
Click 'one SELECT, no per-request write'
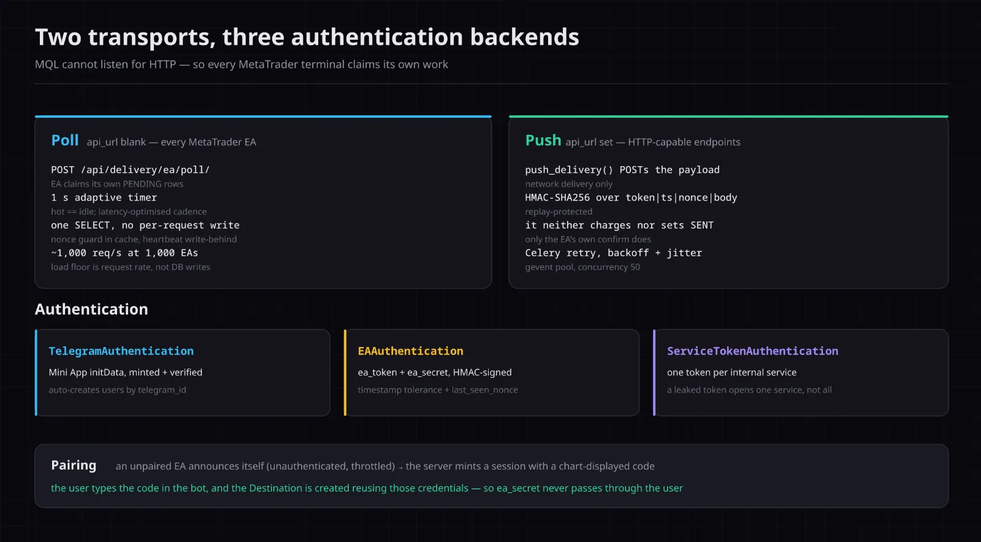[145, 225]
